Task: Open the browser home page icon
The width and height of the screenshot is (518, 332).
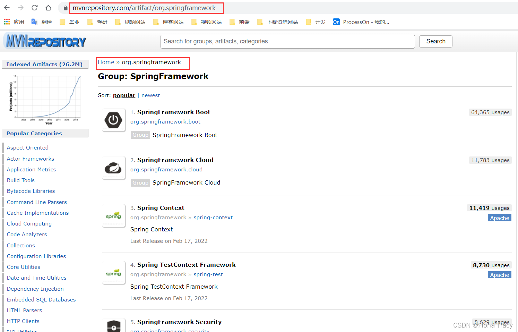Action: (48, 8)
